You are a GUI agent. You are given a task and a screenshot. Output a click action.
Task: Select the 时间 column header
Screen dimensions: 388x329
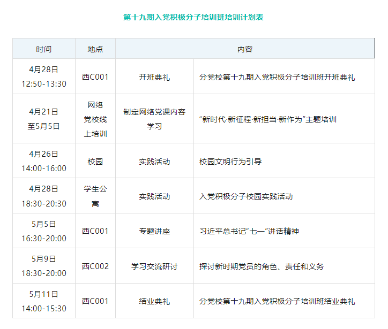pos(44,49)
